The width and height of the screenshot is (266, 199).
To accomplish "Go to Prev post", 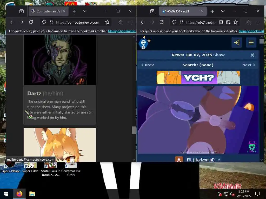I will coord(148,65).
